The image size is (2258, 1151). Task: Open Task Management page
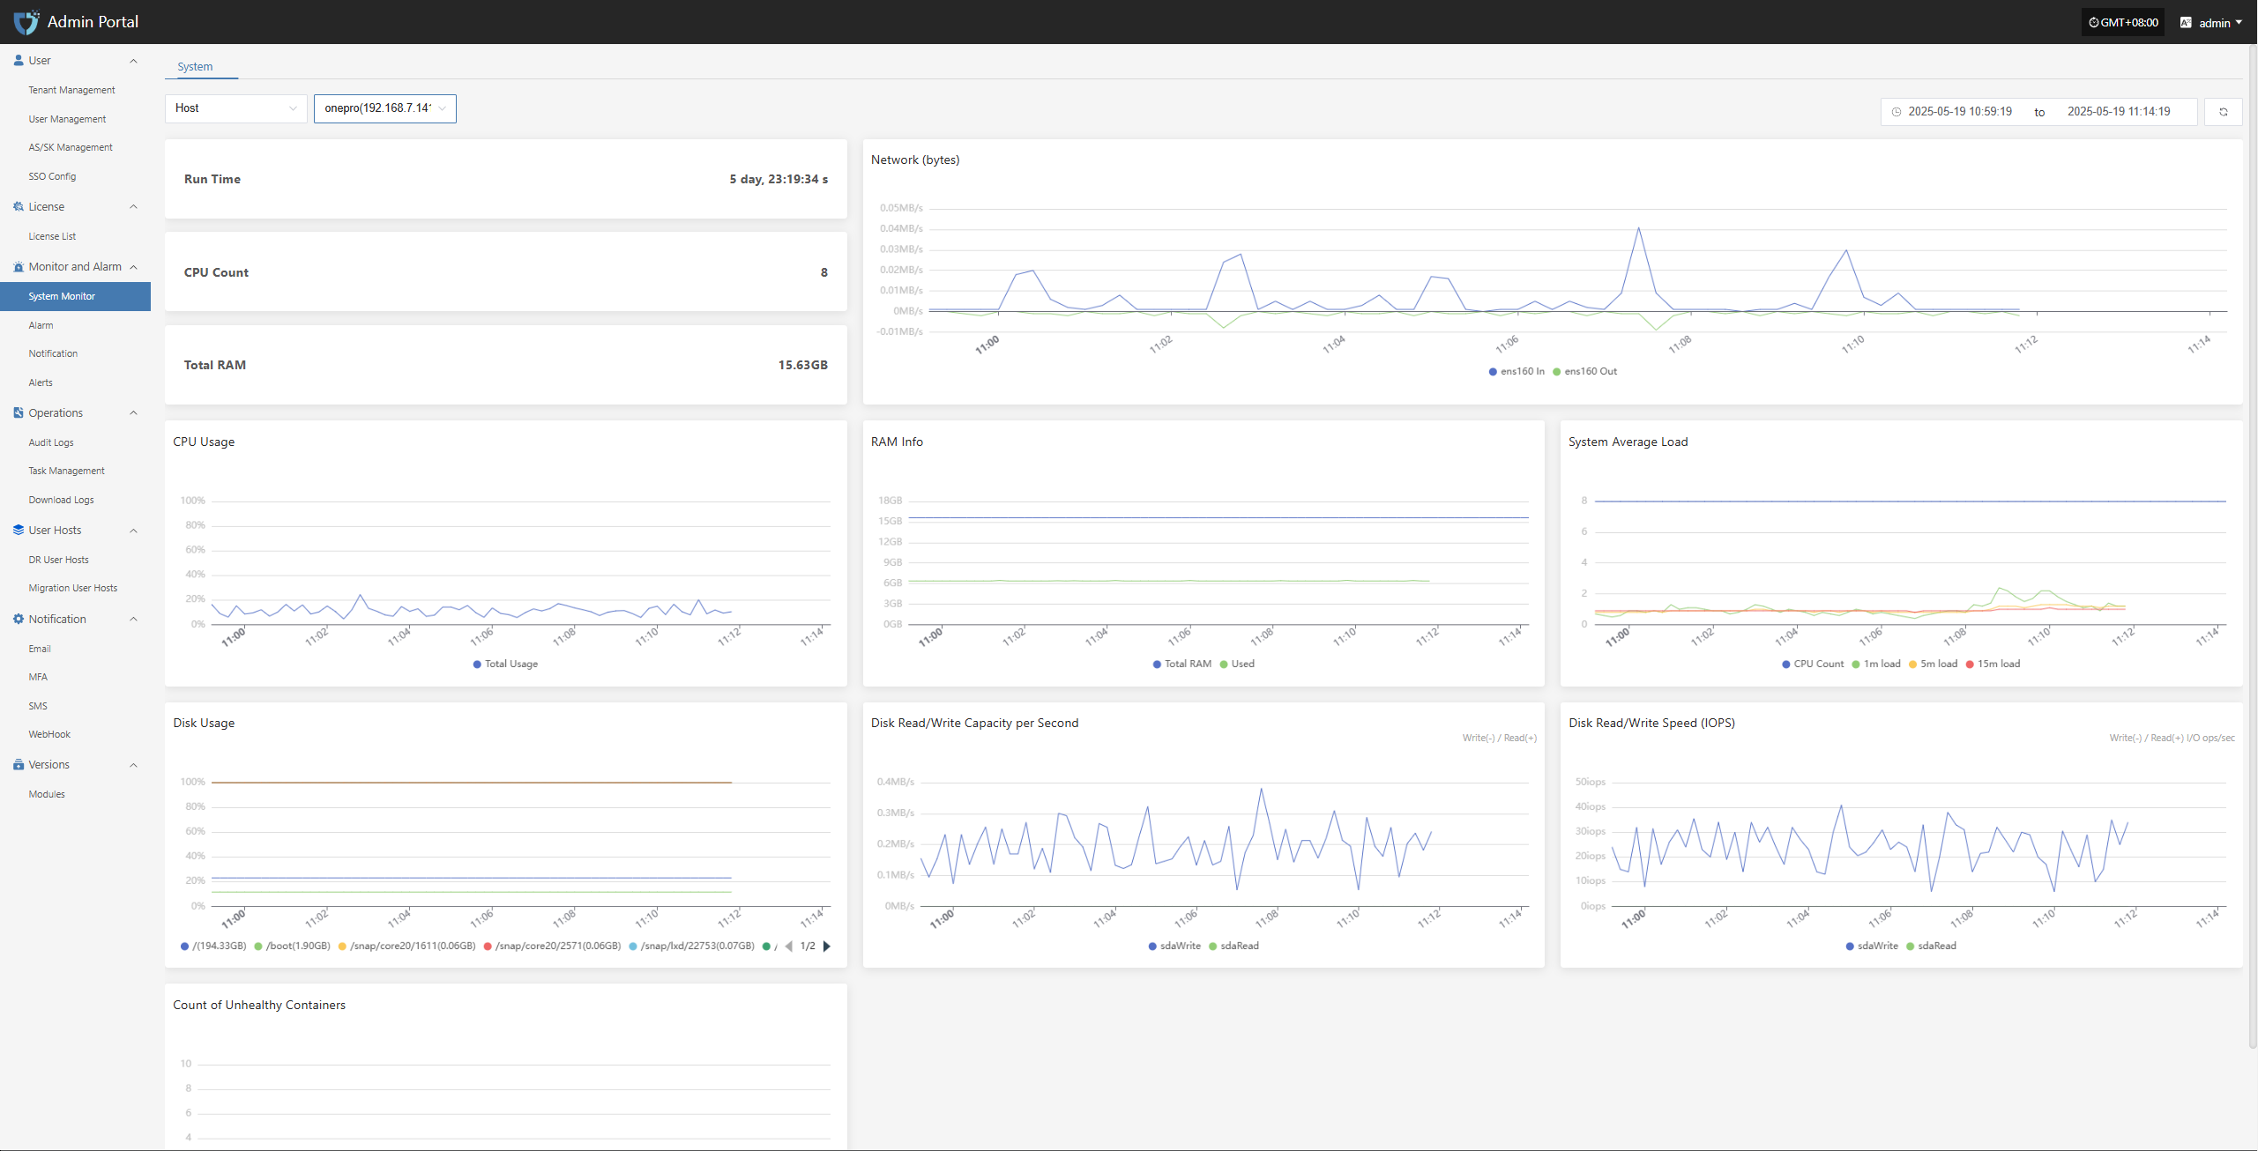tap(66, 471)
